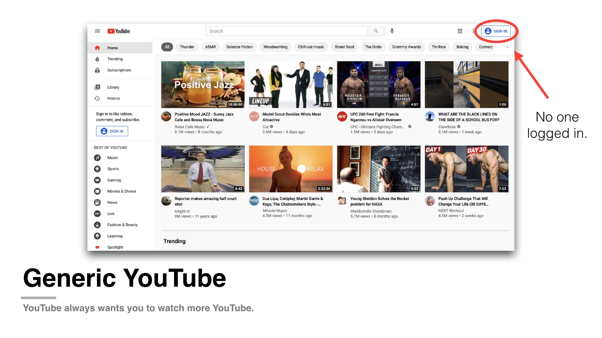This screenshot has height=338, width=602.
Task: Click the UFC channel avatar
Action: pos(342,116)
